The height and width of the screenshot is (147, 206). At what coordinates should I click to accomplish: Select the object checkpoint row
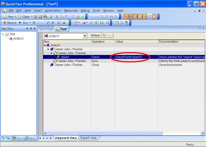pyautogui.click(x=124, y=57)
